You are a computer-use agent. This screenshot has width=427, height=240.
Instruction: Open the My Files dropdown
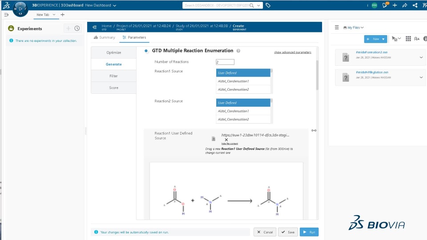[x=354, y=28]
